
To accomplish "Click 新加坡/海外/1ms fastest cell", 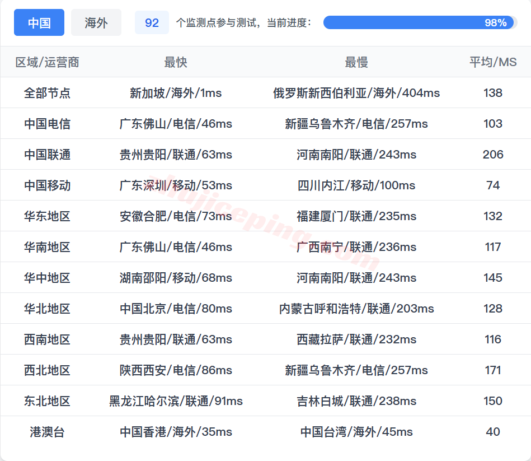I will pos(176,93).
